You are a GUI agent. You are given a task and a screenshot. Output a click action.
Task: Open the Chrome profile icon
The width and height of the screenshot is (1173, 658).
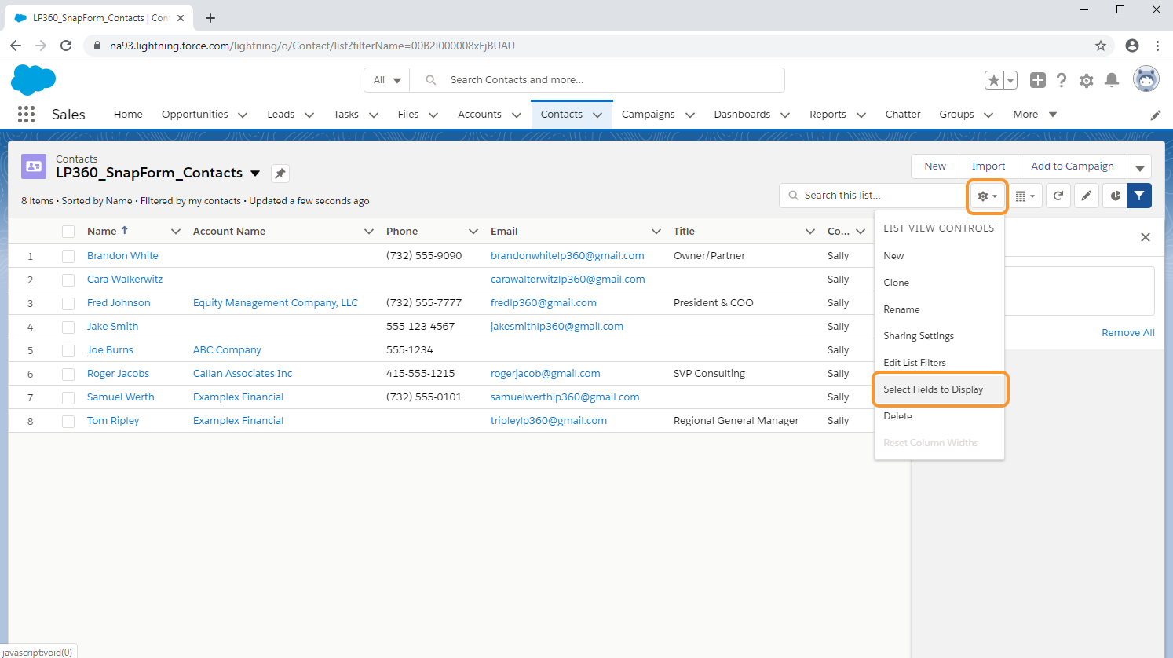(1132, 46)
